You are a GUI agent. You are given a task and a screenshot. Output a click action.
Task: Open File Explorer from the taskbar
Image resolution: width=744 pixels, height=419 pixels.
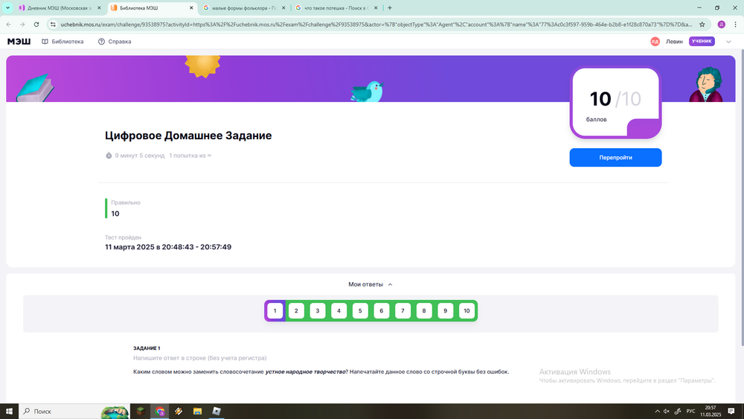pos(197,411)
